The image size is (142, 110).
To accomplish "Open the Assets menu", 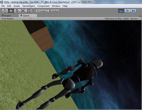I will point(17,6).
